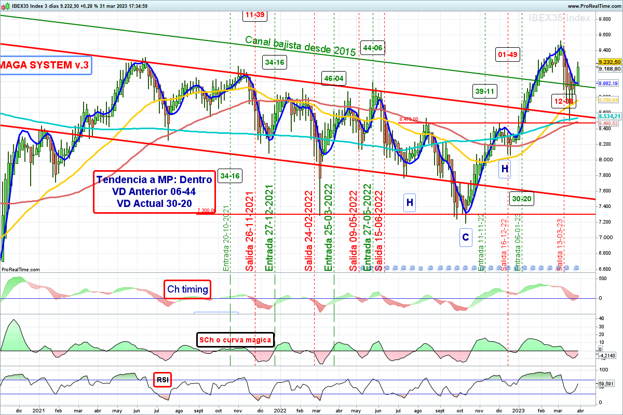
Task: Select the red 12-38 label box
Action: pos(563,101)
